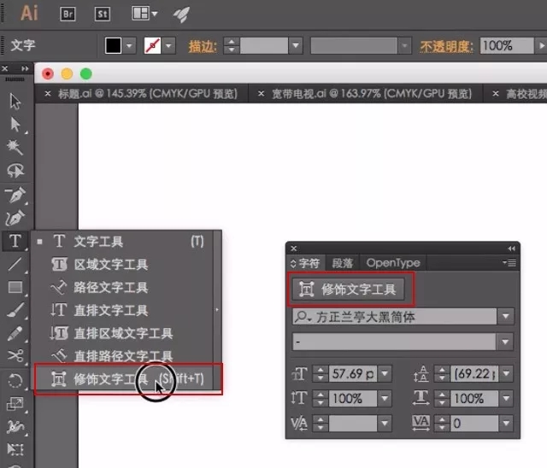The width and height of the screenshot is (547, 468).
Task: Click the 不透明度 opacity label link
Action: [x=446, y=46]
